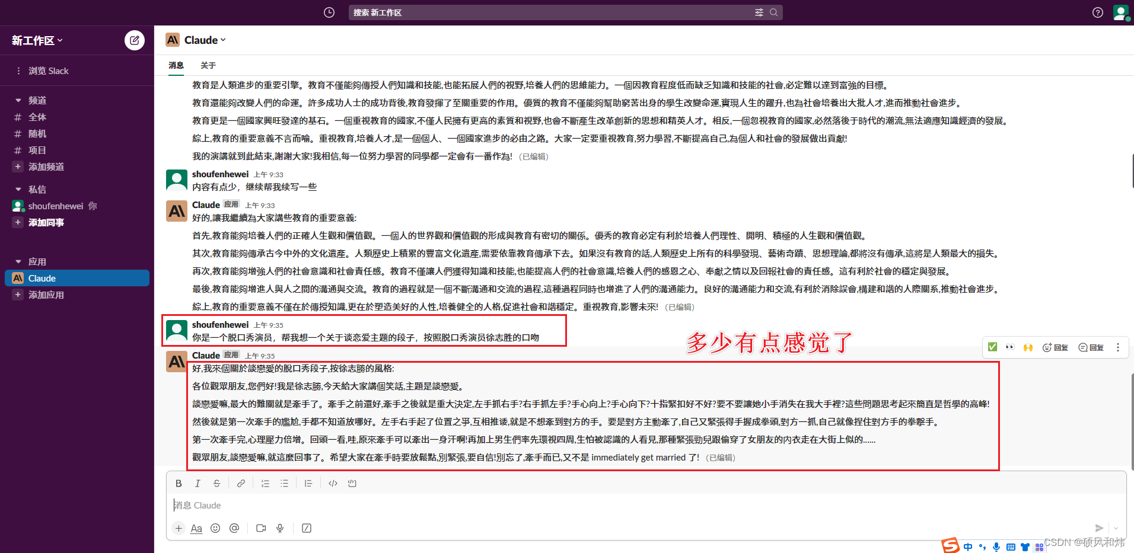Open the send options dropdown arrow
Screen dimensions: 1134x553
tap(1116, 528)
